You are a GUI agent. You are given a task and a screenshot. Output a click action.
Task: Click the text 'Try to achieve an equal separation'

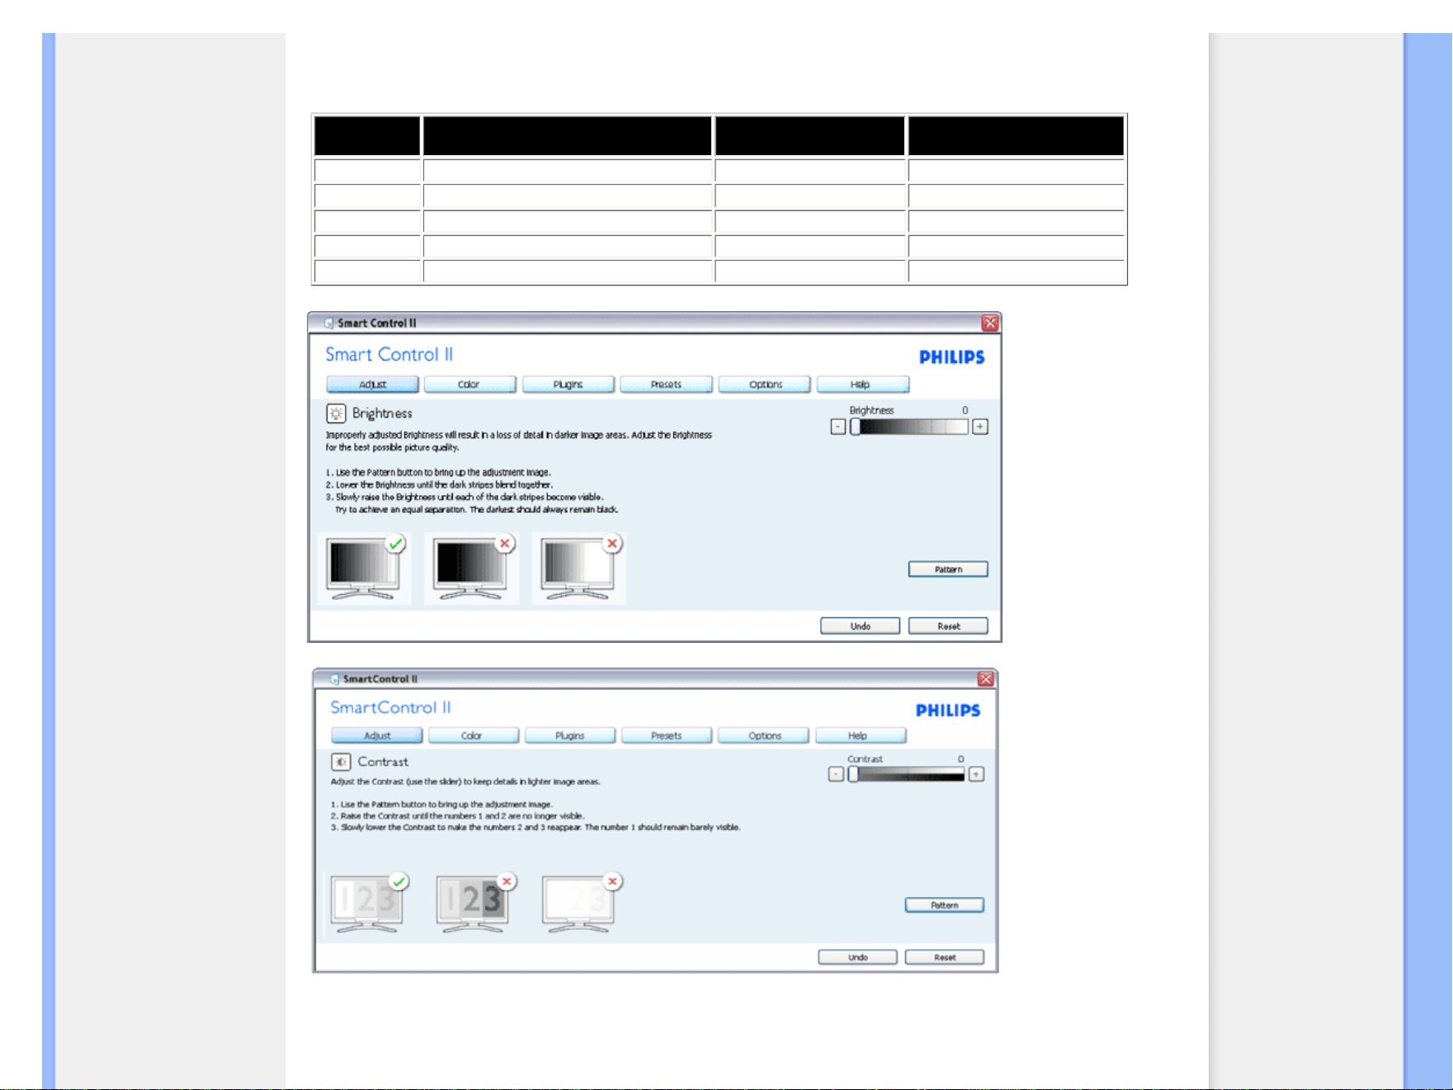point(400,510)
